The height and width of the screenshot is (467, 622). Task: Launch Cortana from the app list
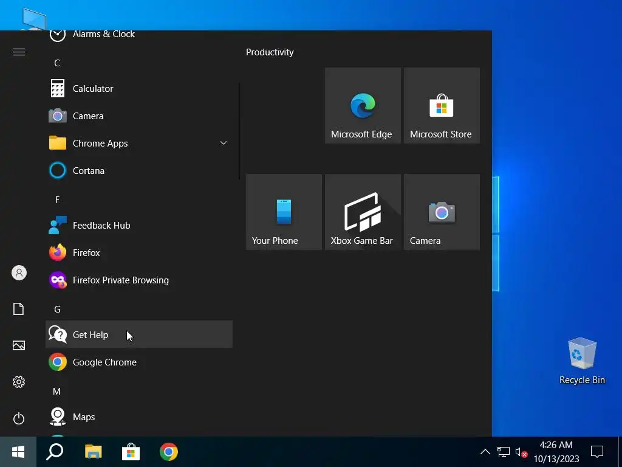[x=139, y=170]
